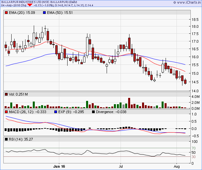Click the EXP (9): -0.295 label
Screen dimensions: 202x170
coord(71,112)
